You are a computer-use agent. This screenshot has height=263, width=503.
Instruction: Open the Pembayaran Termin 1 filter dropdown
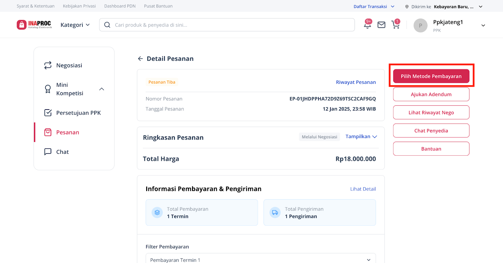click(x=261, y=260)
